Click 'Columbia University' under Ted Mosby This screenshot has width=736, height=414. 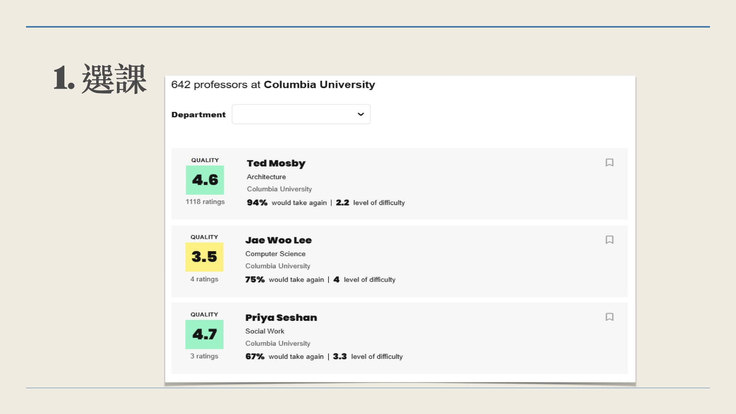[x=279, y=189]
